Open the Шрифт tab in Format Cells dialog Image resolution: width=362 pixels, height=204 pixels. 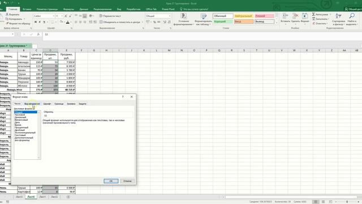point(47,104)
